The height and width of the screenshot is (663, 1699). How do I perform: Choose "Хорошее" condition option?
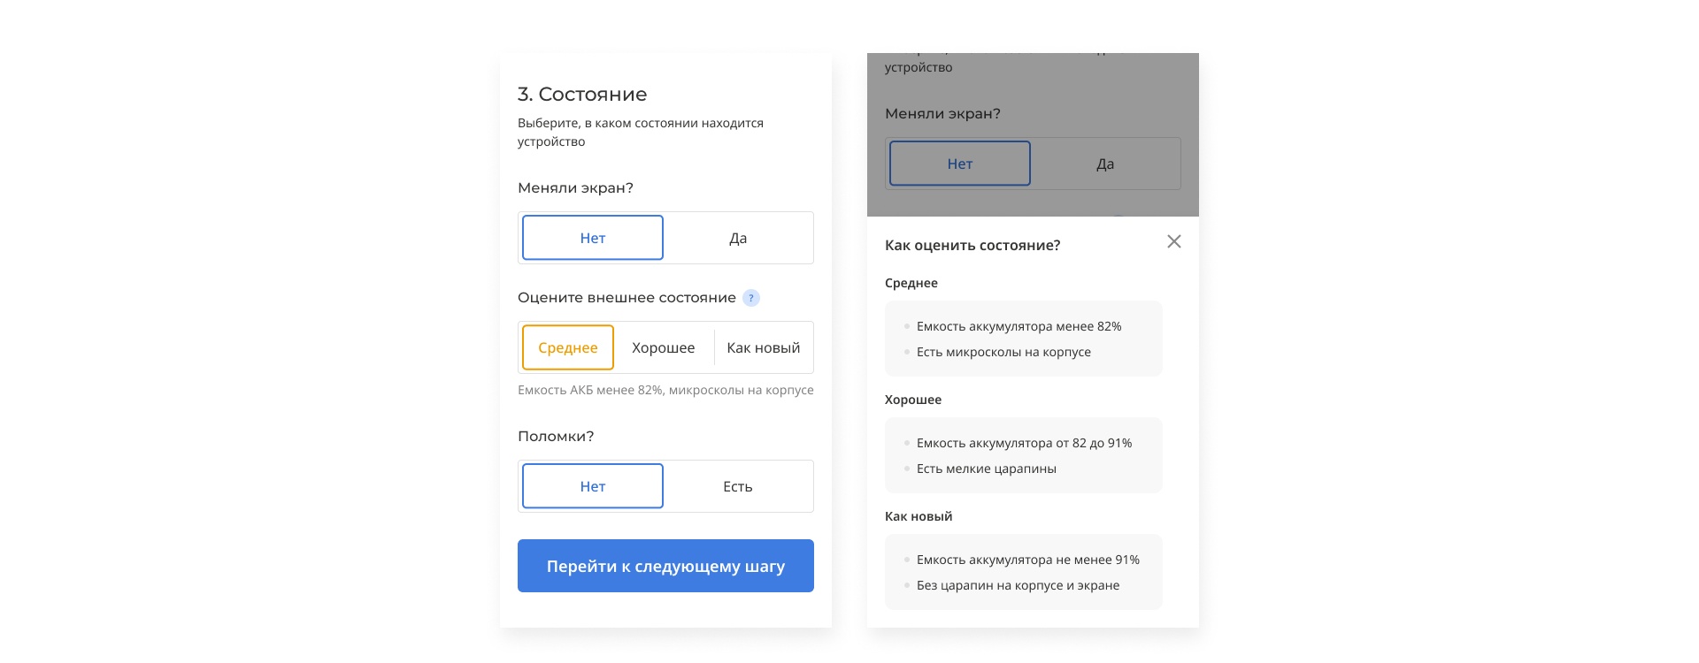[664, 347]
